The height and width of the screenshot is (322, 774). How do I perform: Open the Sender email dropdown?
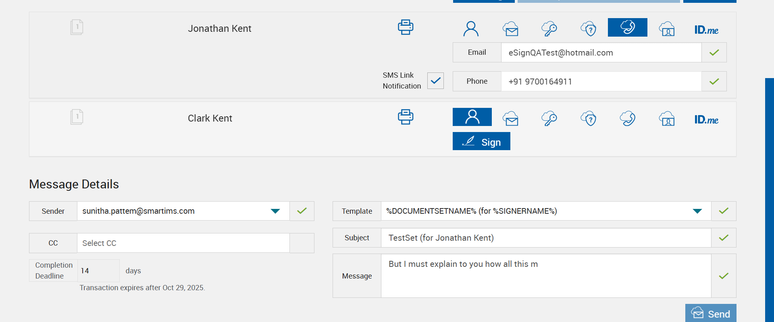(x=275, y=211)
